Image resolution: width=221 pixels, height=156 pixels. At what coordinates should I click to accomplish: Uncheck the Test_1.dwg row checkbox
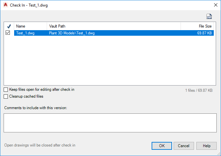[8, 33]
